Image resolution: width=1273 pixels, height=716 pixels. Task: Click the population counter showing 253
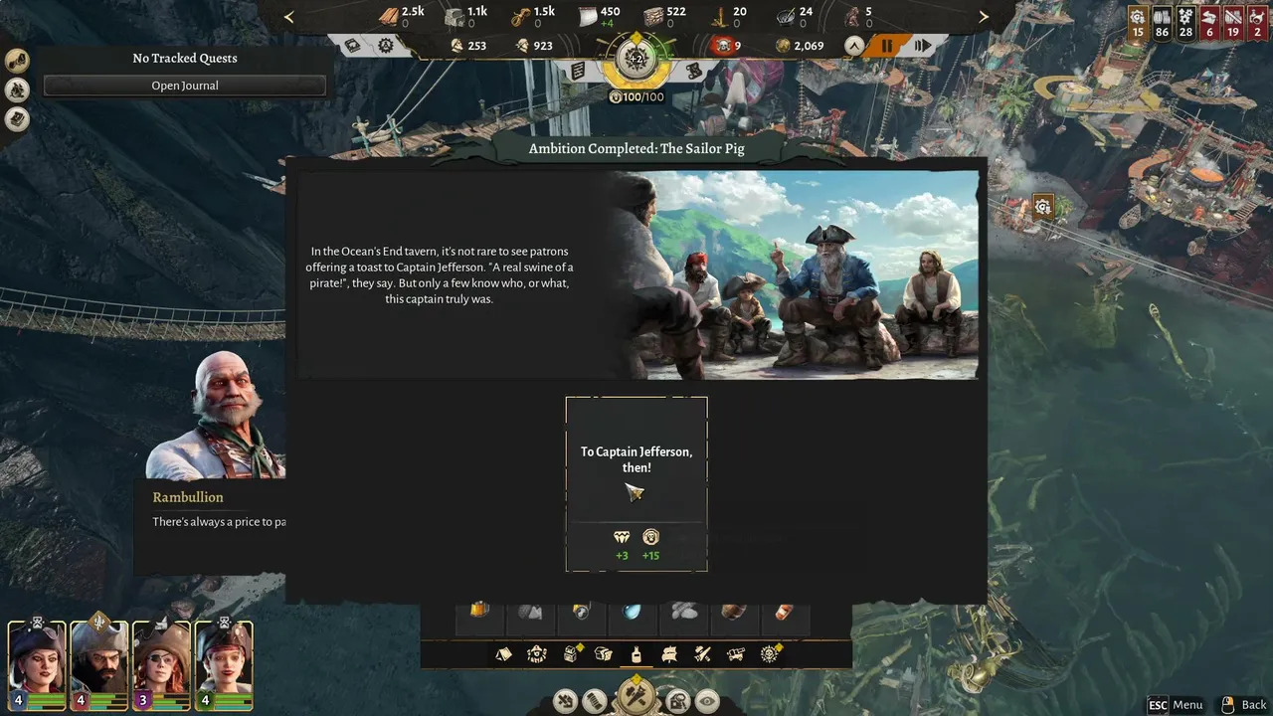[x=467, y=46]
